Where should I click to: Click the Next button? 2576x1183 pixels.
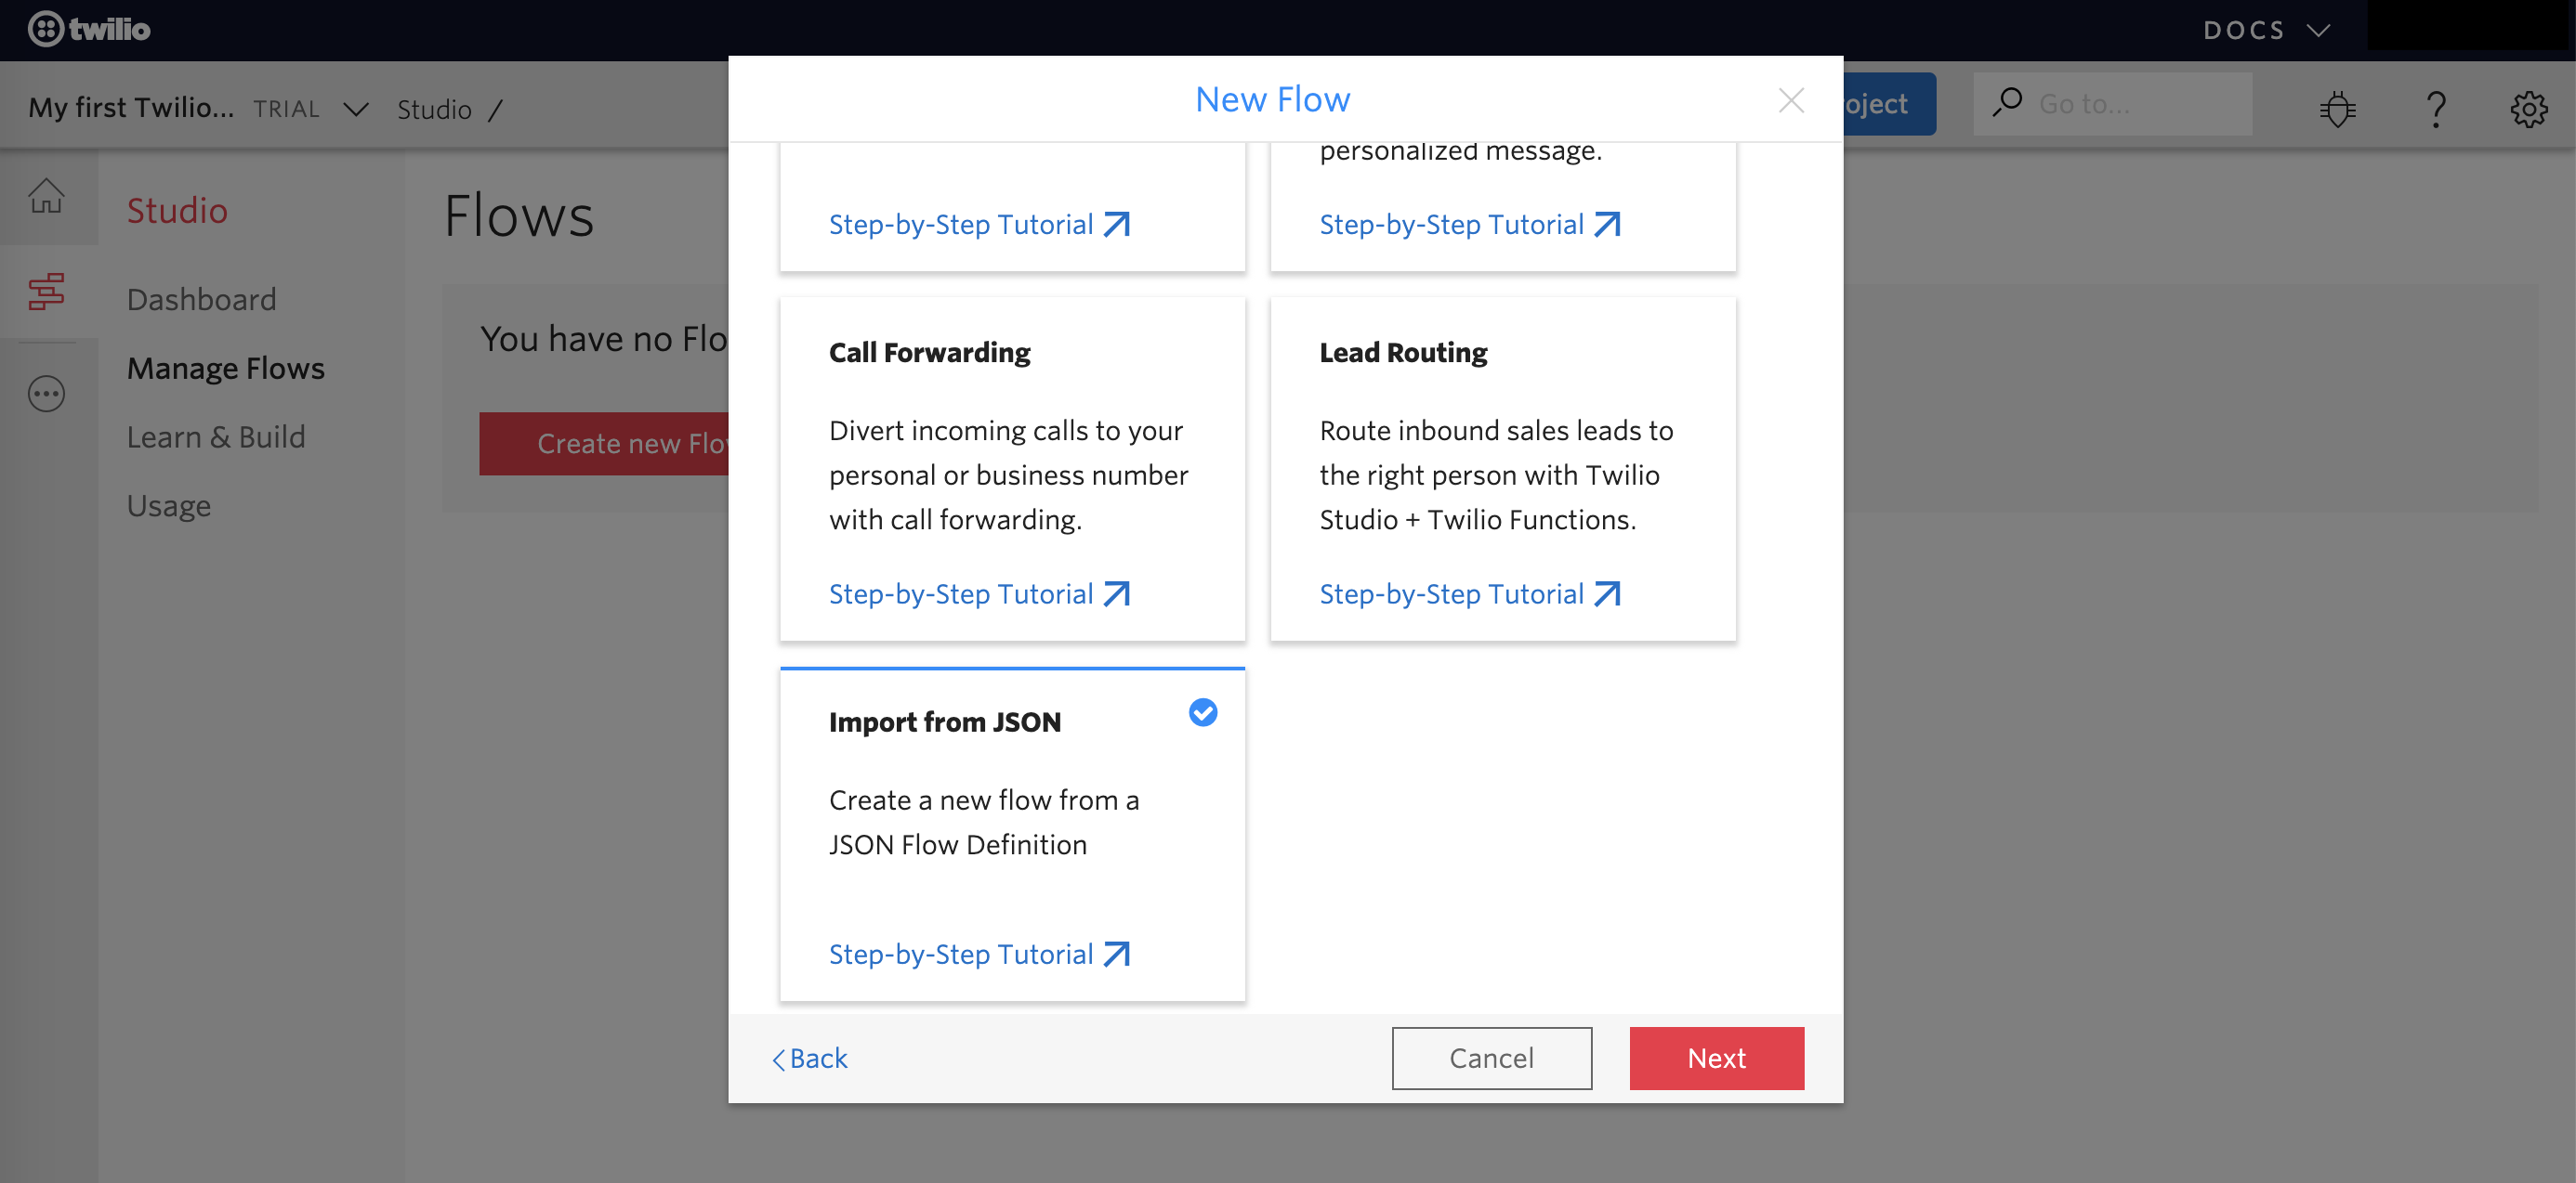click(1716, 1057)
